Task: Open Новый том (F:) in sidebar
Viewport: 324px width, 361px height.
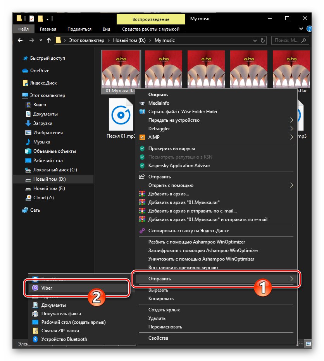Action: click(49, 188)
